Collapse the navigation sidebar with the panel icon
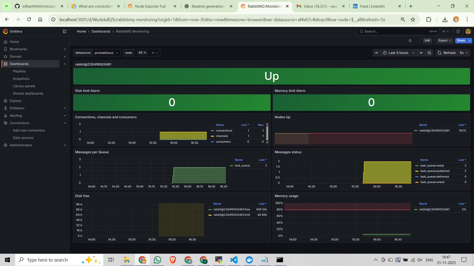The image size is (474, 266). pos(64,31)
